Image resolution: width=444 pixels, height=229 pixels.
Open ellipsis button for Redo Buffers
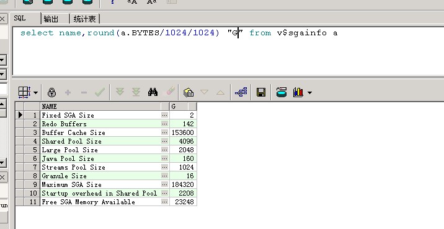point(164,124)
